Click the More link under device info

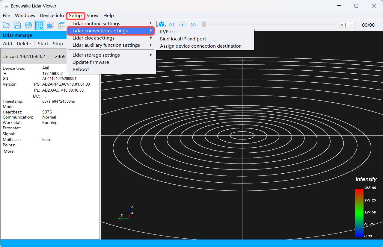pyautogui.click(x=8, y=151)
